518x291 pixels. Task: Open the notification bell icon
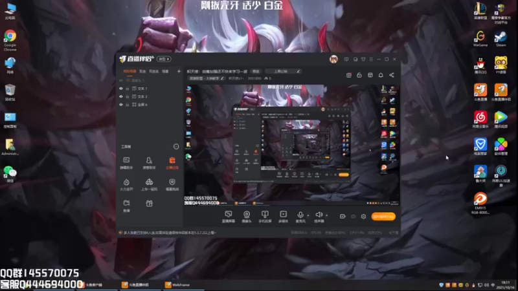pyautogui.click(x=381, y=75)
